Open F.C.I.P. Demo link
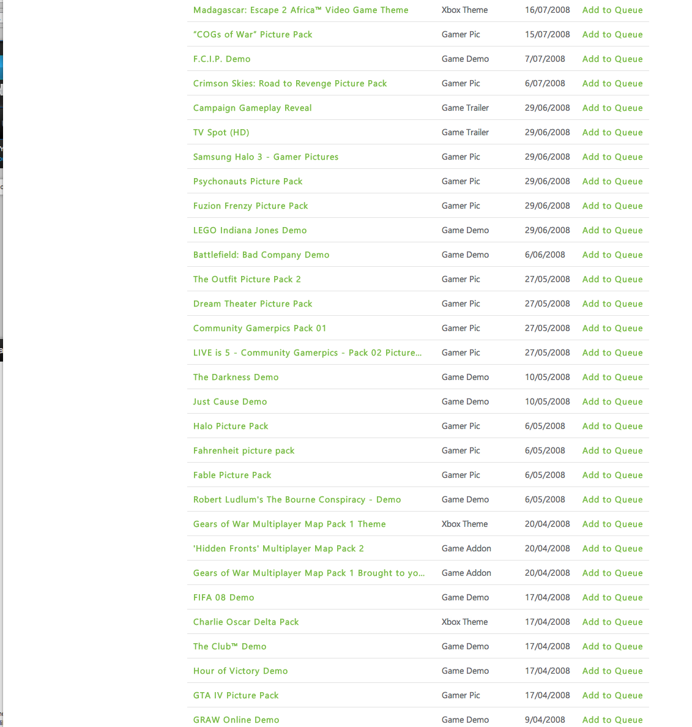 pos(221,59)
